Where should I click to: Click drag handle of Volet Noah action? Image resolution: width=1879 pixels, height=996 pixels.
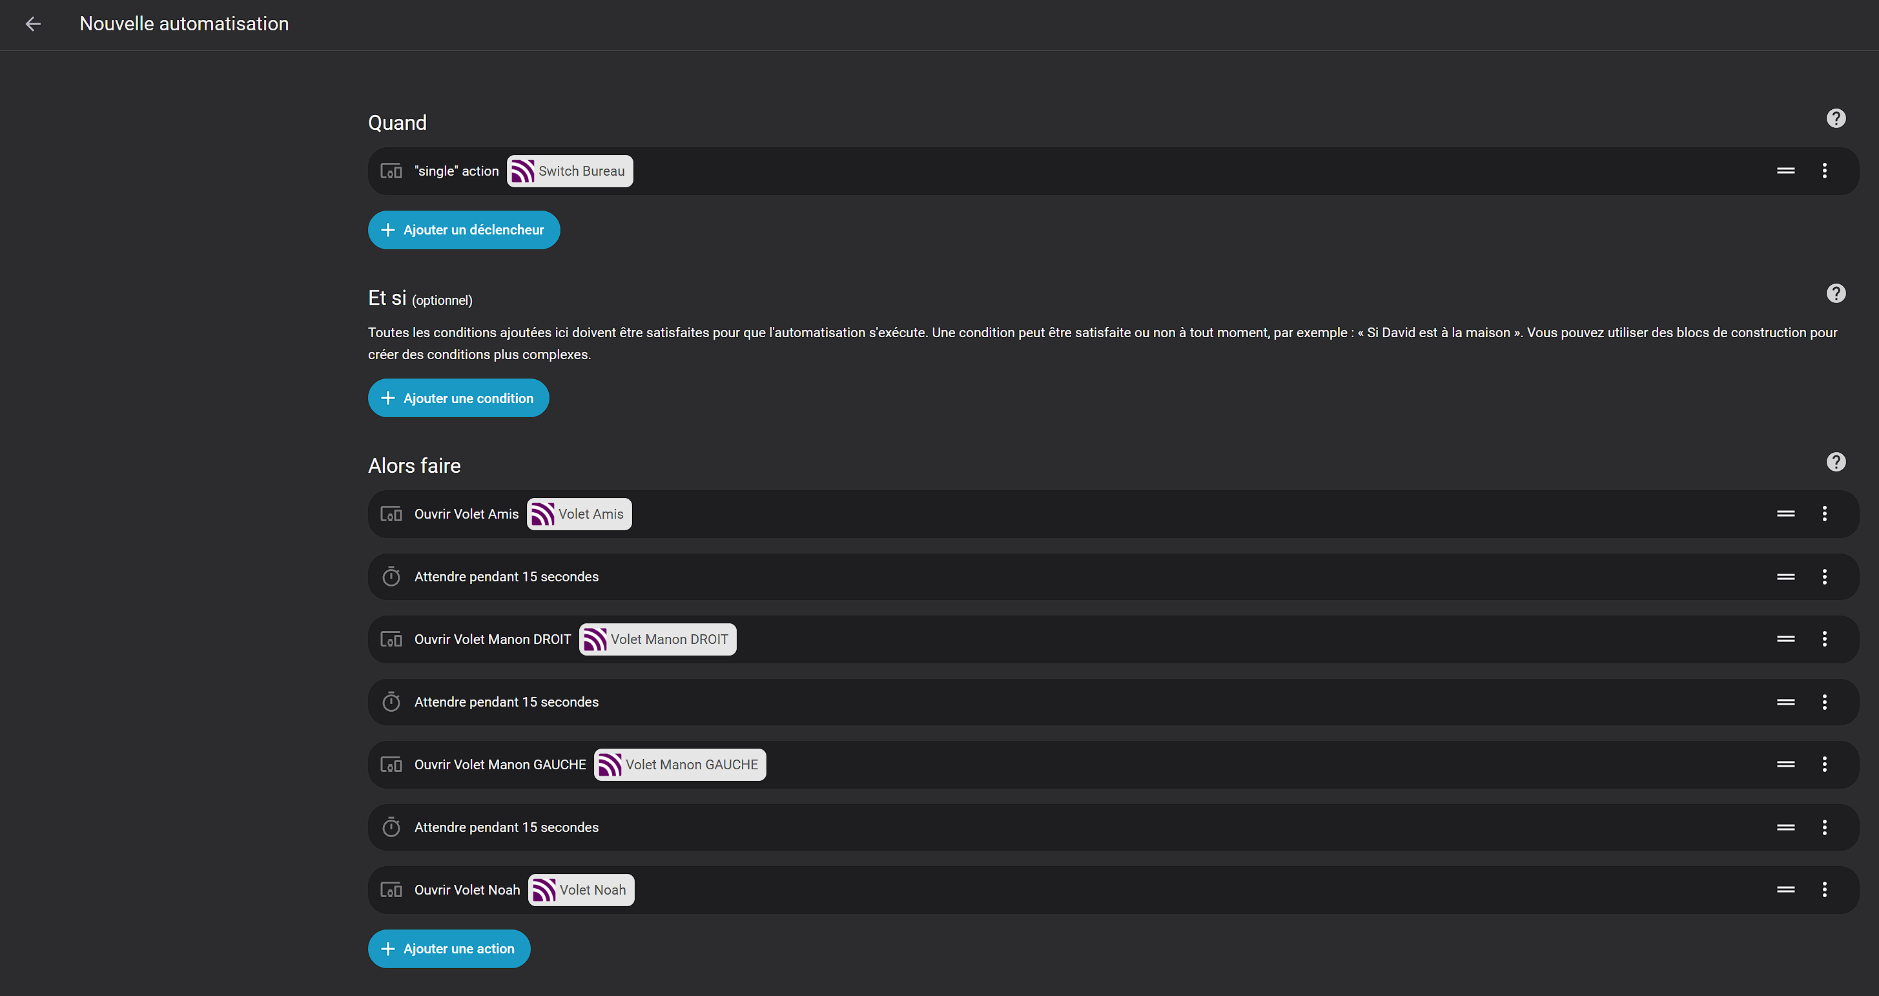(x=1785, y=889)
